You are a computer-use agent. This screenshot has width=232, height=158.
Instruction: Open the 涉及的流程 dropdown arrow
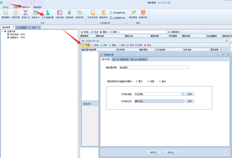(183, 94)
